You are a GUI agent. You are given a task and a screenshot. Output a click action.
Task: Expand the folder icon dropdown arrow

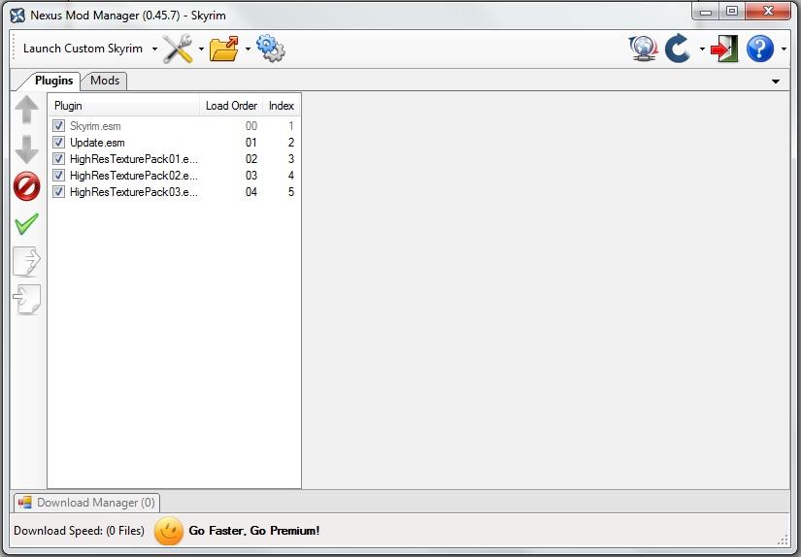coord(248,49)
